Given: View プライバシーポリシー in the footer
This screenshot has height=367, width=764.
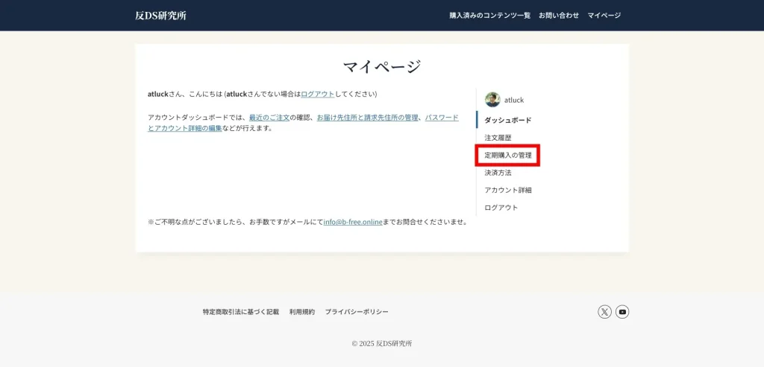Looking at the screenshot, I should (356, 312).
